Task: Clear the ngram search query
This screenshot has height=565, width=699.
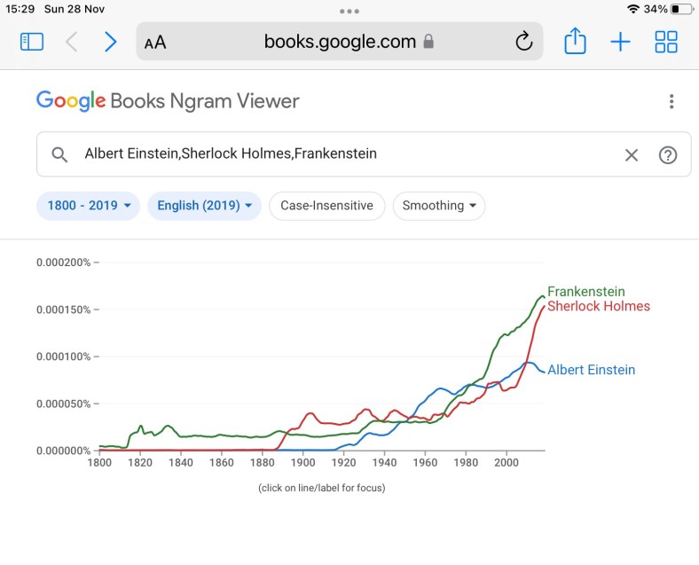Action: 632,155
